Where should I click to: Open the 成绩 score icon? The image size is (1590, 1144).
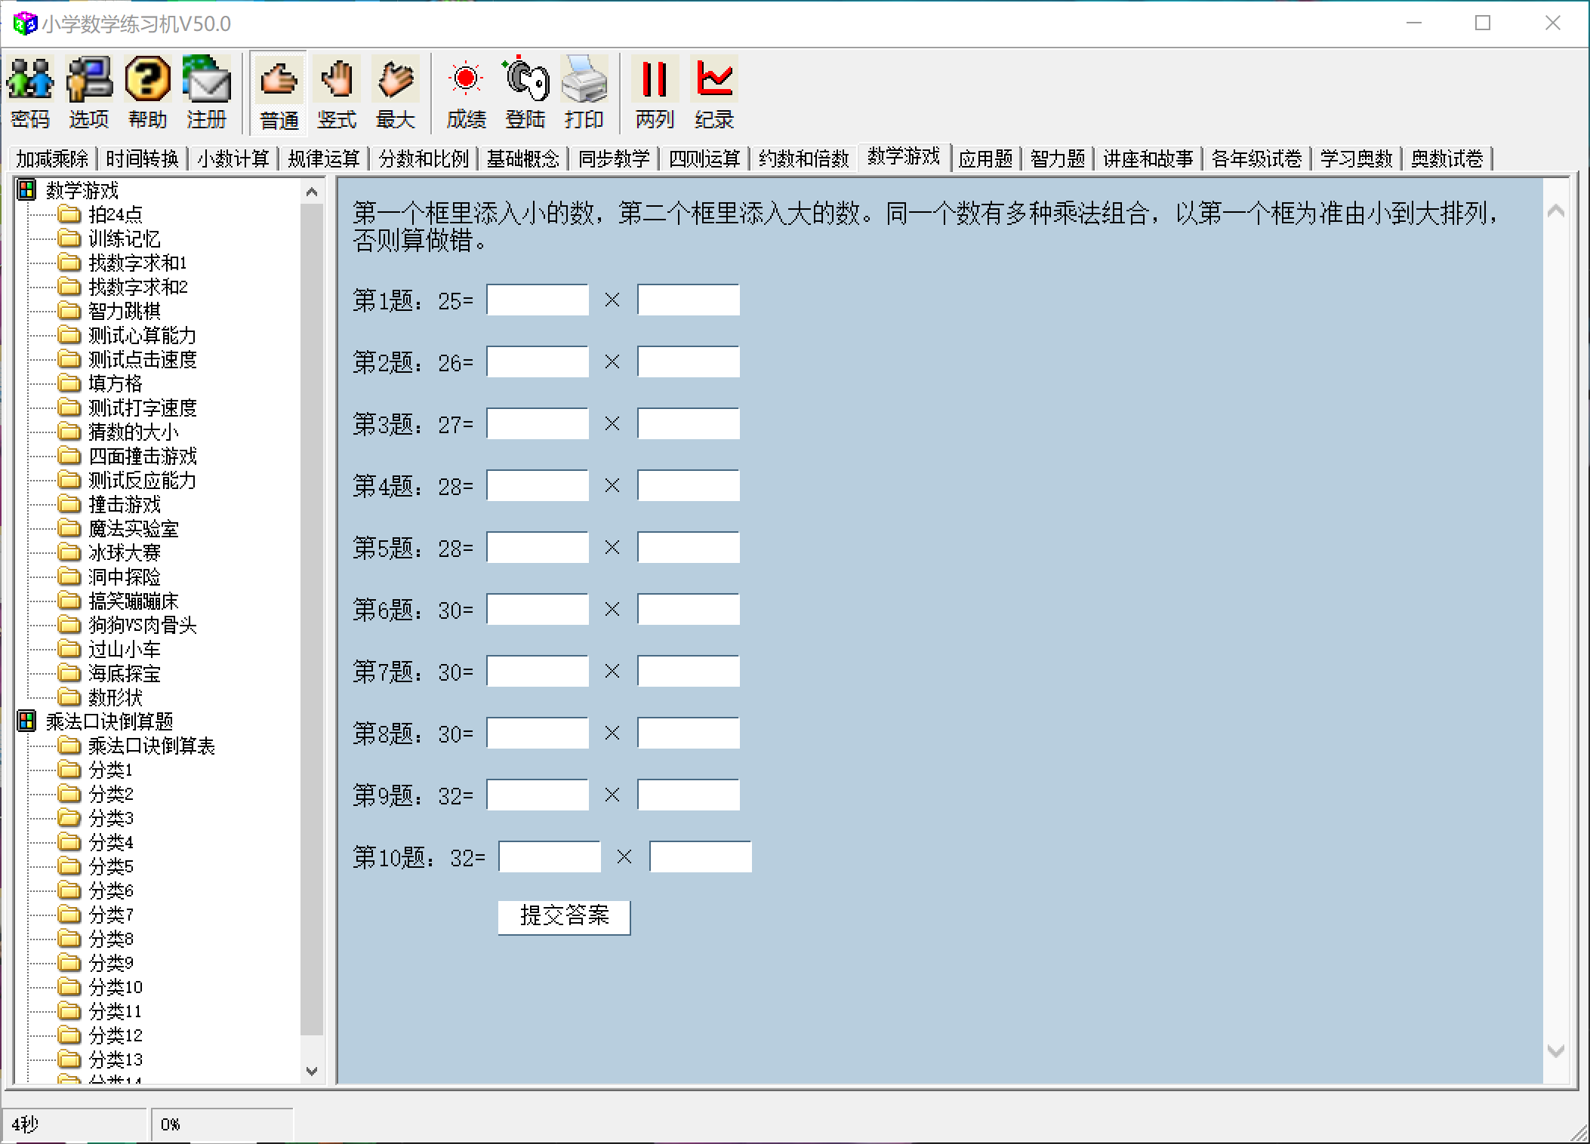click(x=466, y=92)
